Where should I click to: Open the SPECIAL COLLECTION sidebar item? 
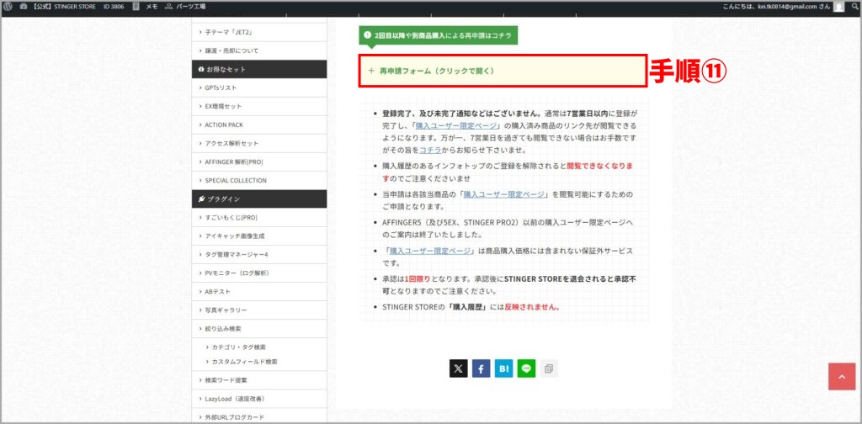pos(236,180)
